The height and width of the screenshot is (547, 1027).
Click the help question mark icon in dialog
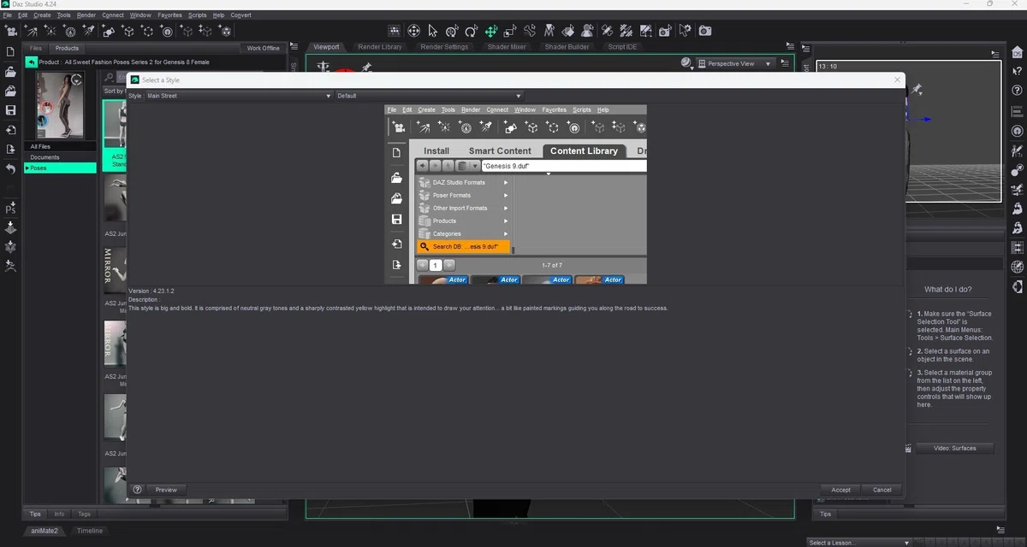click(137, 490)
